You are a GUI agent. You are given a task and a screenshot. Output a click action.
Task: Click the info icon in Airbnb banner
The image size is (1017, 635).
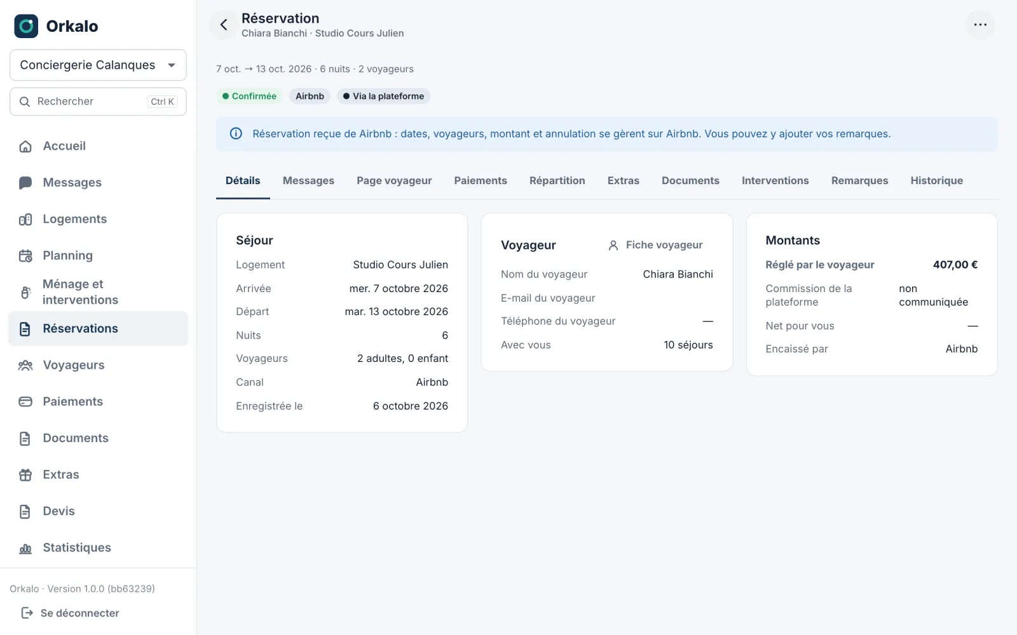tap(236, 134)
